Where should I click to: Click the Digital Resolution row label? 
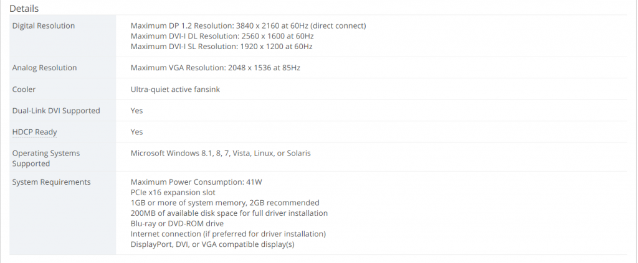coord(44,25)
